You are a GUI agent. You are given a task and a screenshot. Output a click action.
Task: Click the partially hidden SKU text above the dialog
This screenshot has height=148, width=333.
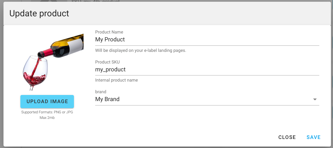click(x=95, y=1)
